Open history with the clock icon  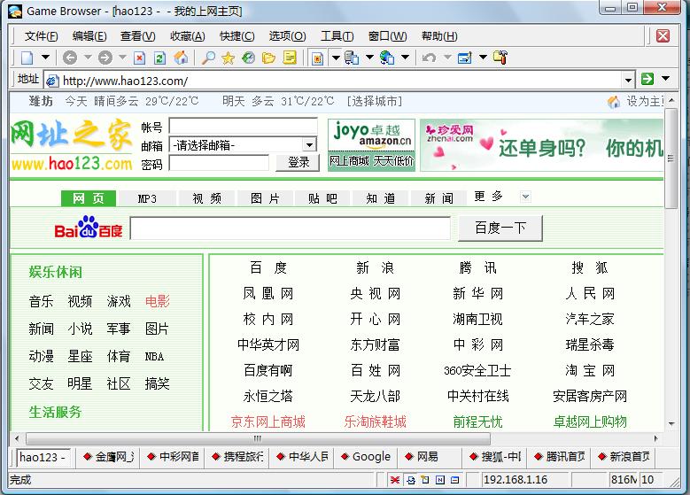(x=249, y=58)
